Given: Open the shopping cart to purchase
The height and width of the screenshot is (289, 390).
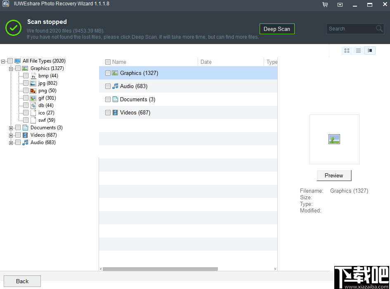Looking at the screenshot, I should (x=325, y=5).
